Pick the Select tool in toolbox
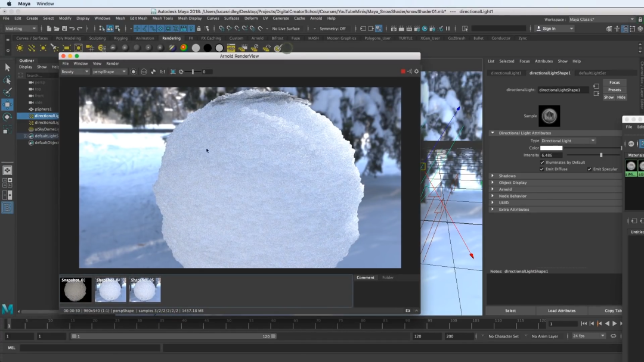This screenshot has height=362, width=644. pyautogui.click(x=7, y=67)
